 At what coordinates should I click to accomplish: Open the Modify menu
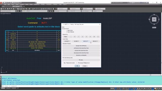click(x=43, y=5)
